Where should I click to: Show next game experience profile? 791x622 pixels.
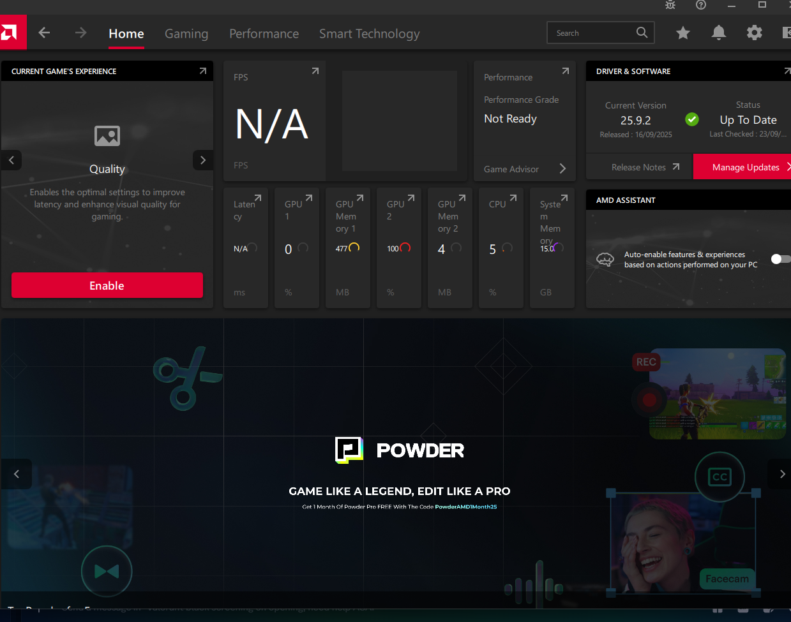click(203, 160)
